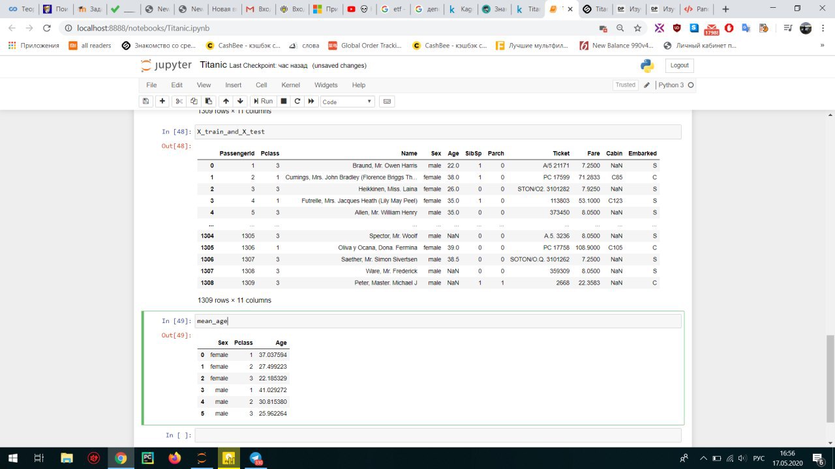
Task: Open Task View on taskbar
Action: pos(39,458)
